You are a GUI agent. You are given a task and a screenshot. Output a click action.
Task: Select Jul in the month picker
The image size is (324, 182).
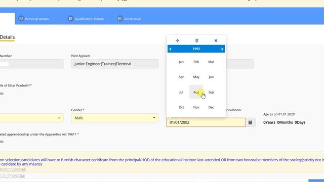pyautogui.click(x=181, y=92)
